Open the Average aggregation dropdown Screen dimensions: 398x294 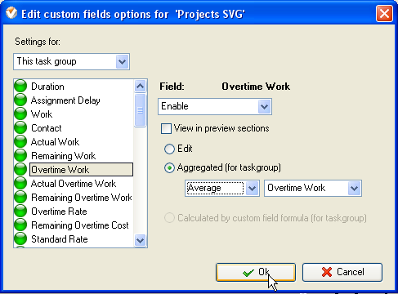(x=222, y=188)
